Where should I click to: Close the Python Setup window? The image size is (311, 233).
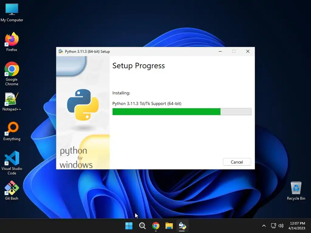pos(248,52)
